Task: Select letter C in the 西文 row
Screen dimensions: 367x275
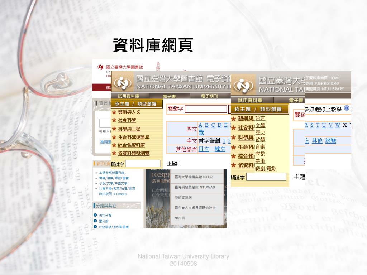Action: coord(213,125)
